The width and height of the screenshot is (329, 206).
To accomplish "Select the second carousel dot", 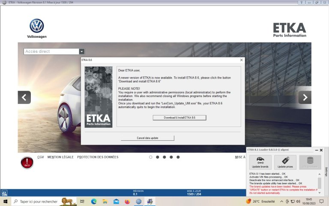I will pos(157,157).
